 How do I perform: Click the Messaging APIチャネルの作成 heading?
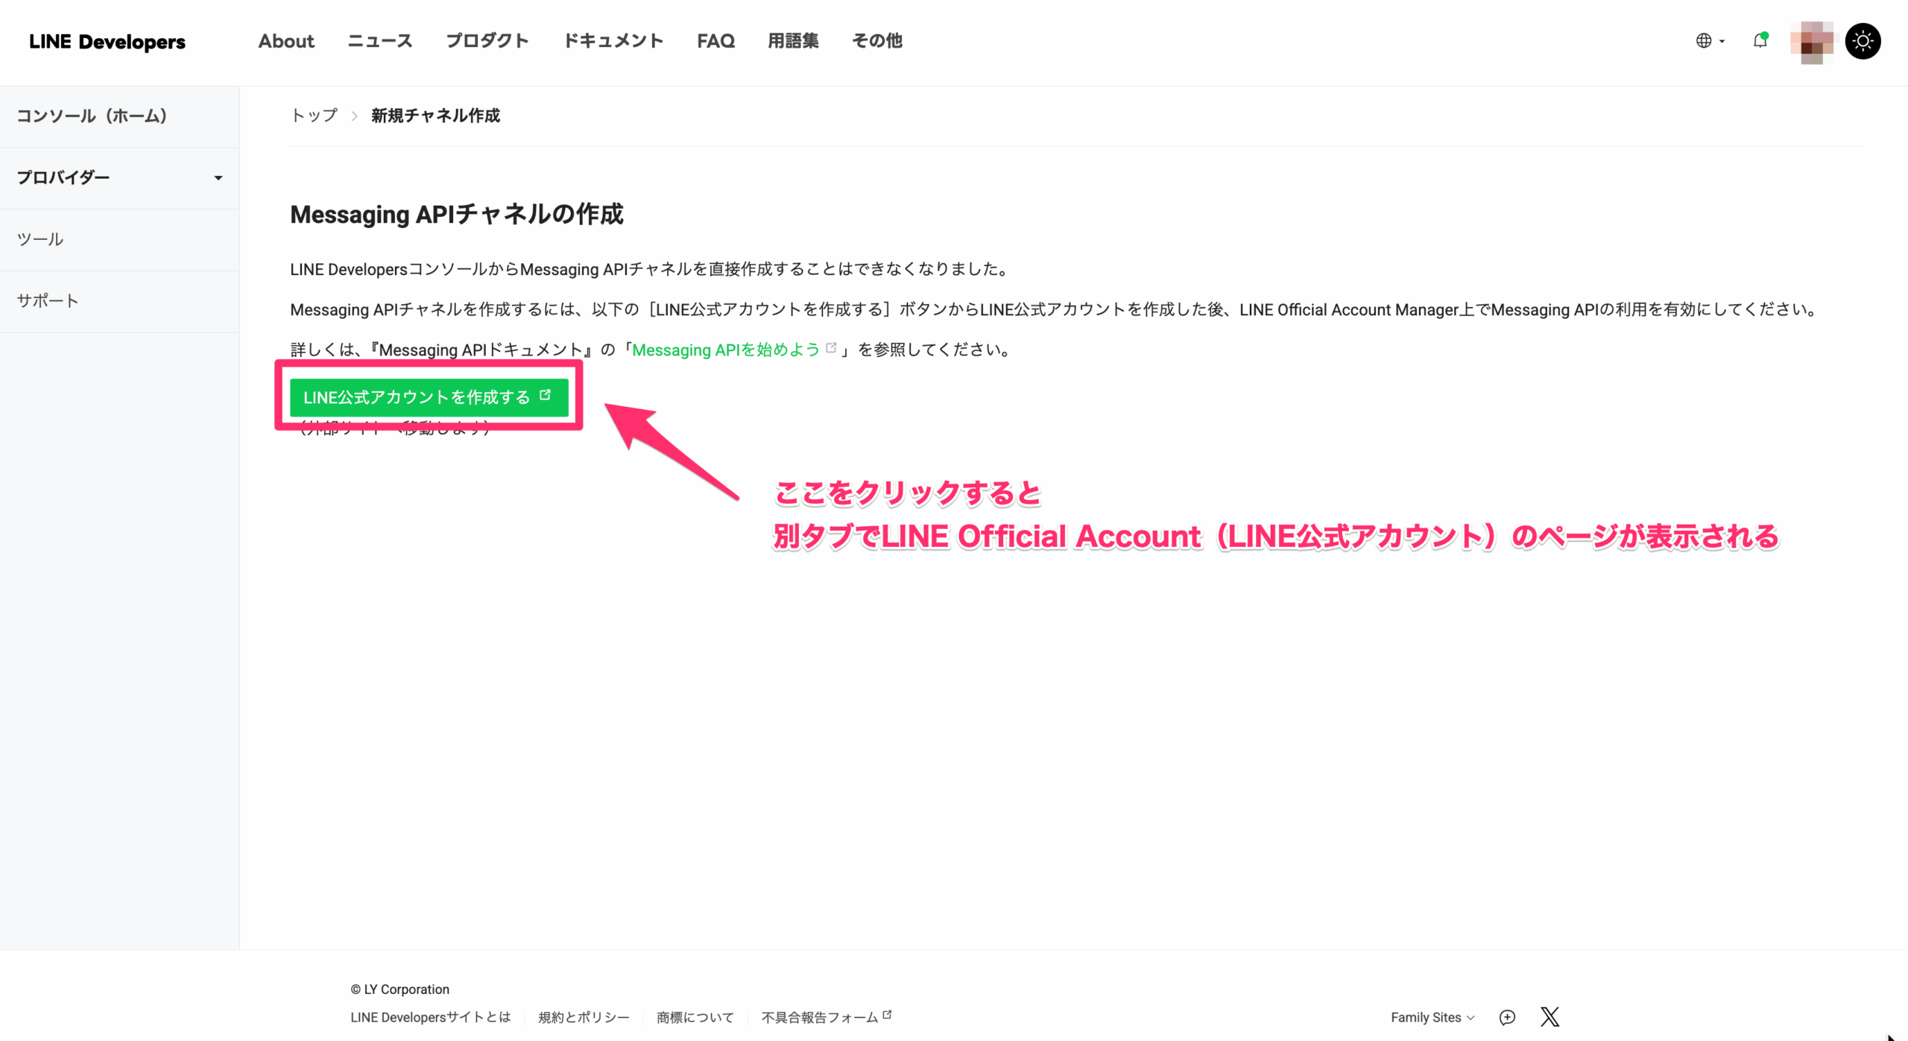click(457, 215)
